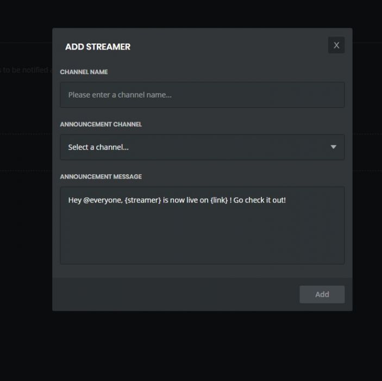The height and width of the screenshot is (381, 382).
Task: Click the dialog footer left of Add
Action: pos(174,294)
